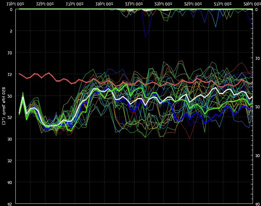Click the 850 hPa Temp. (°C) axis title
Image resolution: width=261 pixels, height=206 pixels.
(4, 106)
